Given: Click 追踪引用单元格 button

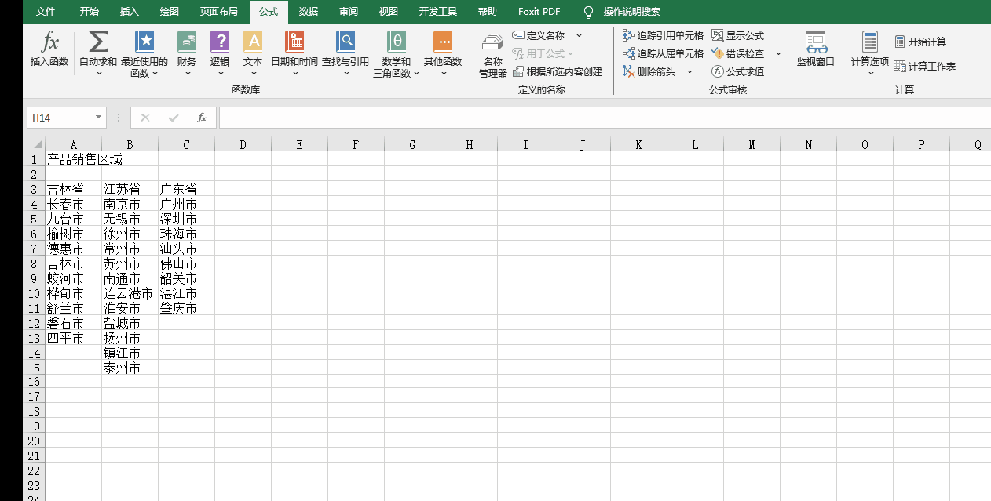Looking at the screenshot, I should pos(663,35).
